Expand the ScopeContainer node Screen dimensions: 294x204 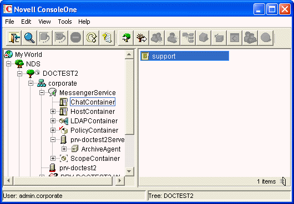tap(53, 159)
